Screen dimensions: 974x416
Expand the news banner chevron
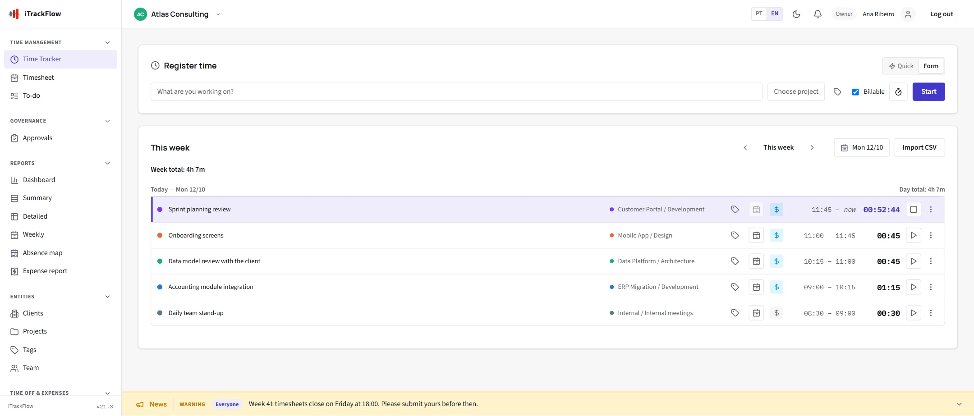(959, 404)
